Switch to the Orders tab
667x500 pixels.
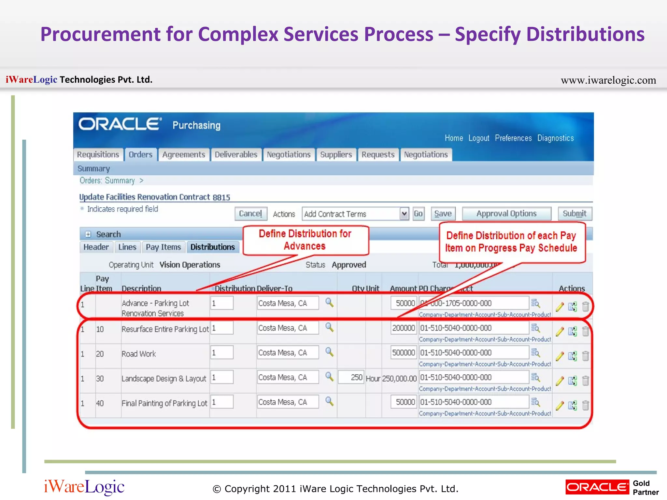(x=140, y=155)
